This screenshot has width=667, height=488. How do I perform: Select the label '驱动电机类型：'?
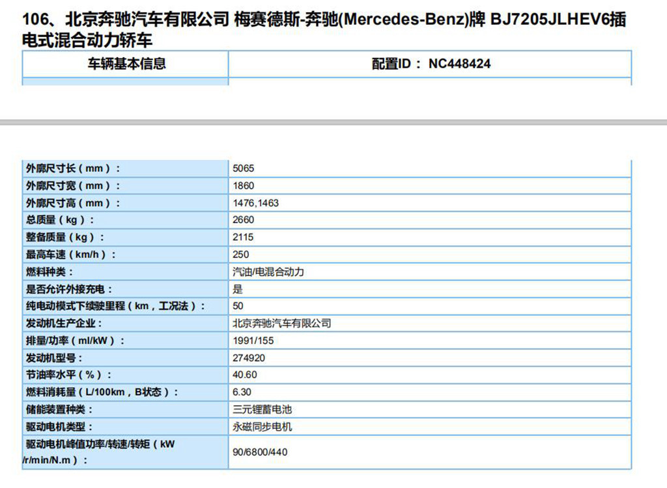pyautogui.click(x=59, y=427)
